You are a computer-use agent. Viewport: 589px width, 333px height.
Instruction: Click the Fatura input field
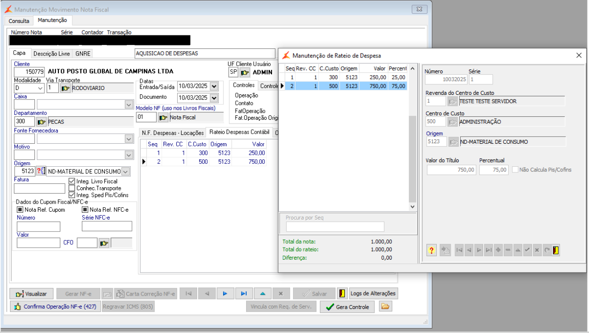(39, 188)
